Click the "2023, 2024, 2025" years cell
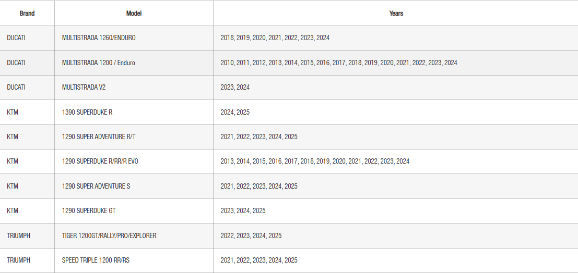 coord(243,210)
